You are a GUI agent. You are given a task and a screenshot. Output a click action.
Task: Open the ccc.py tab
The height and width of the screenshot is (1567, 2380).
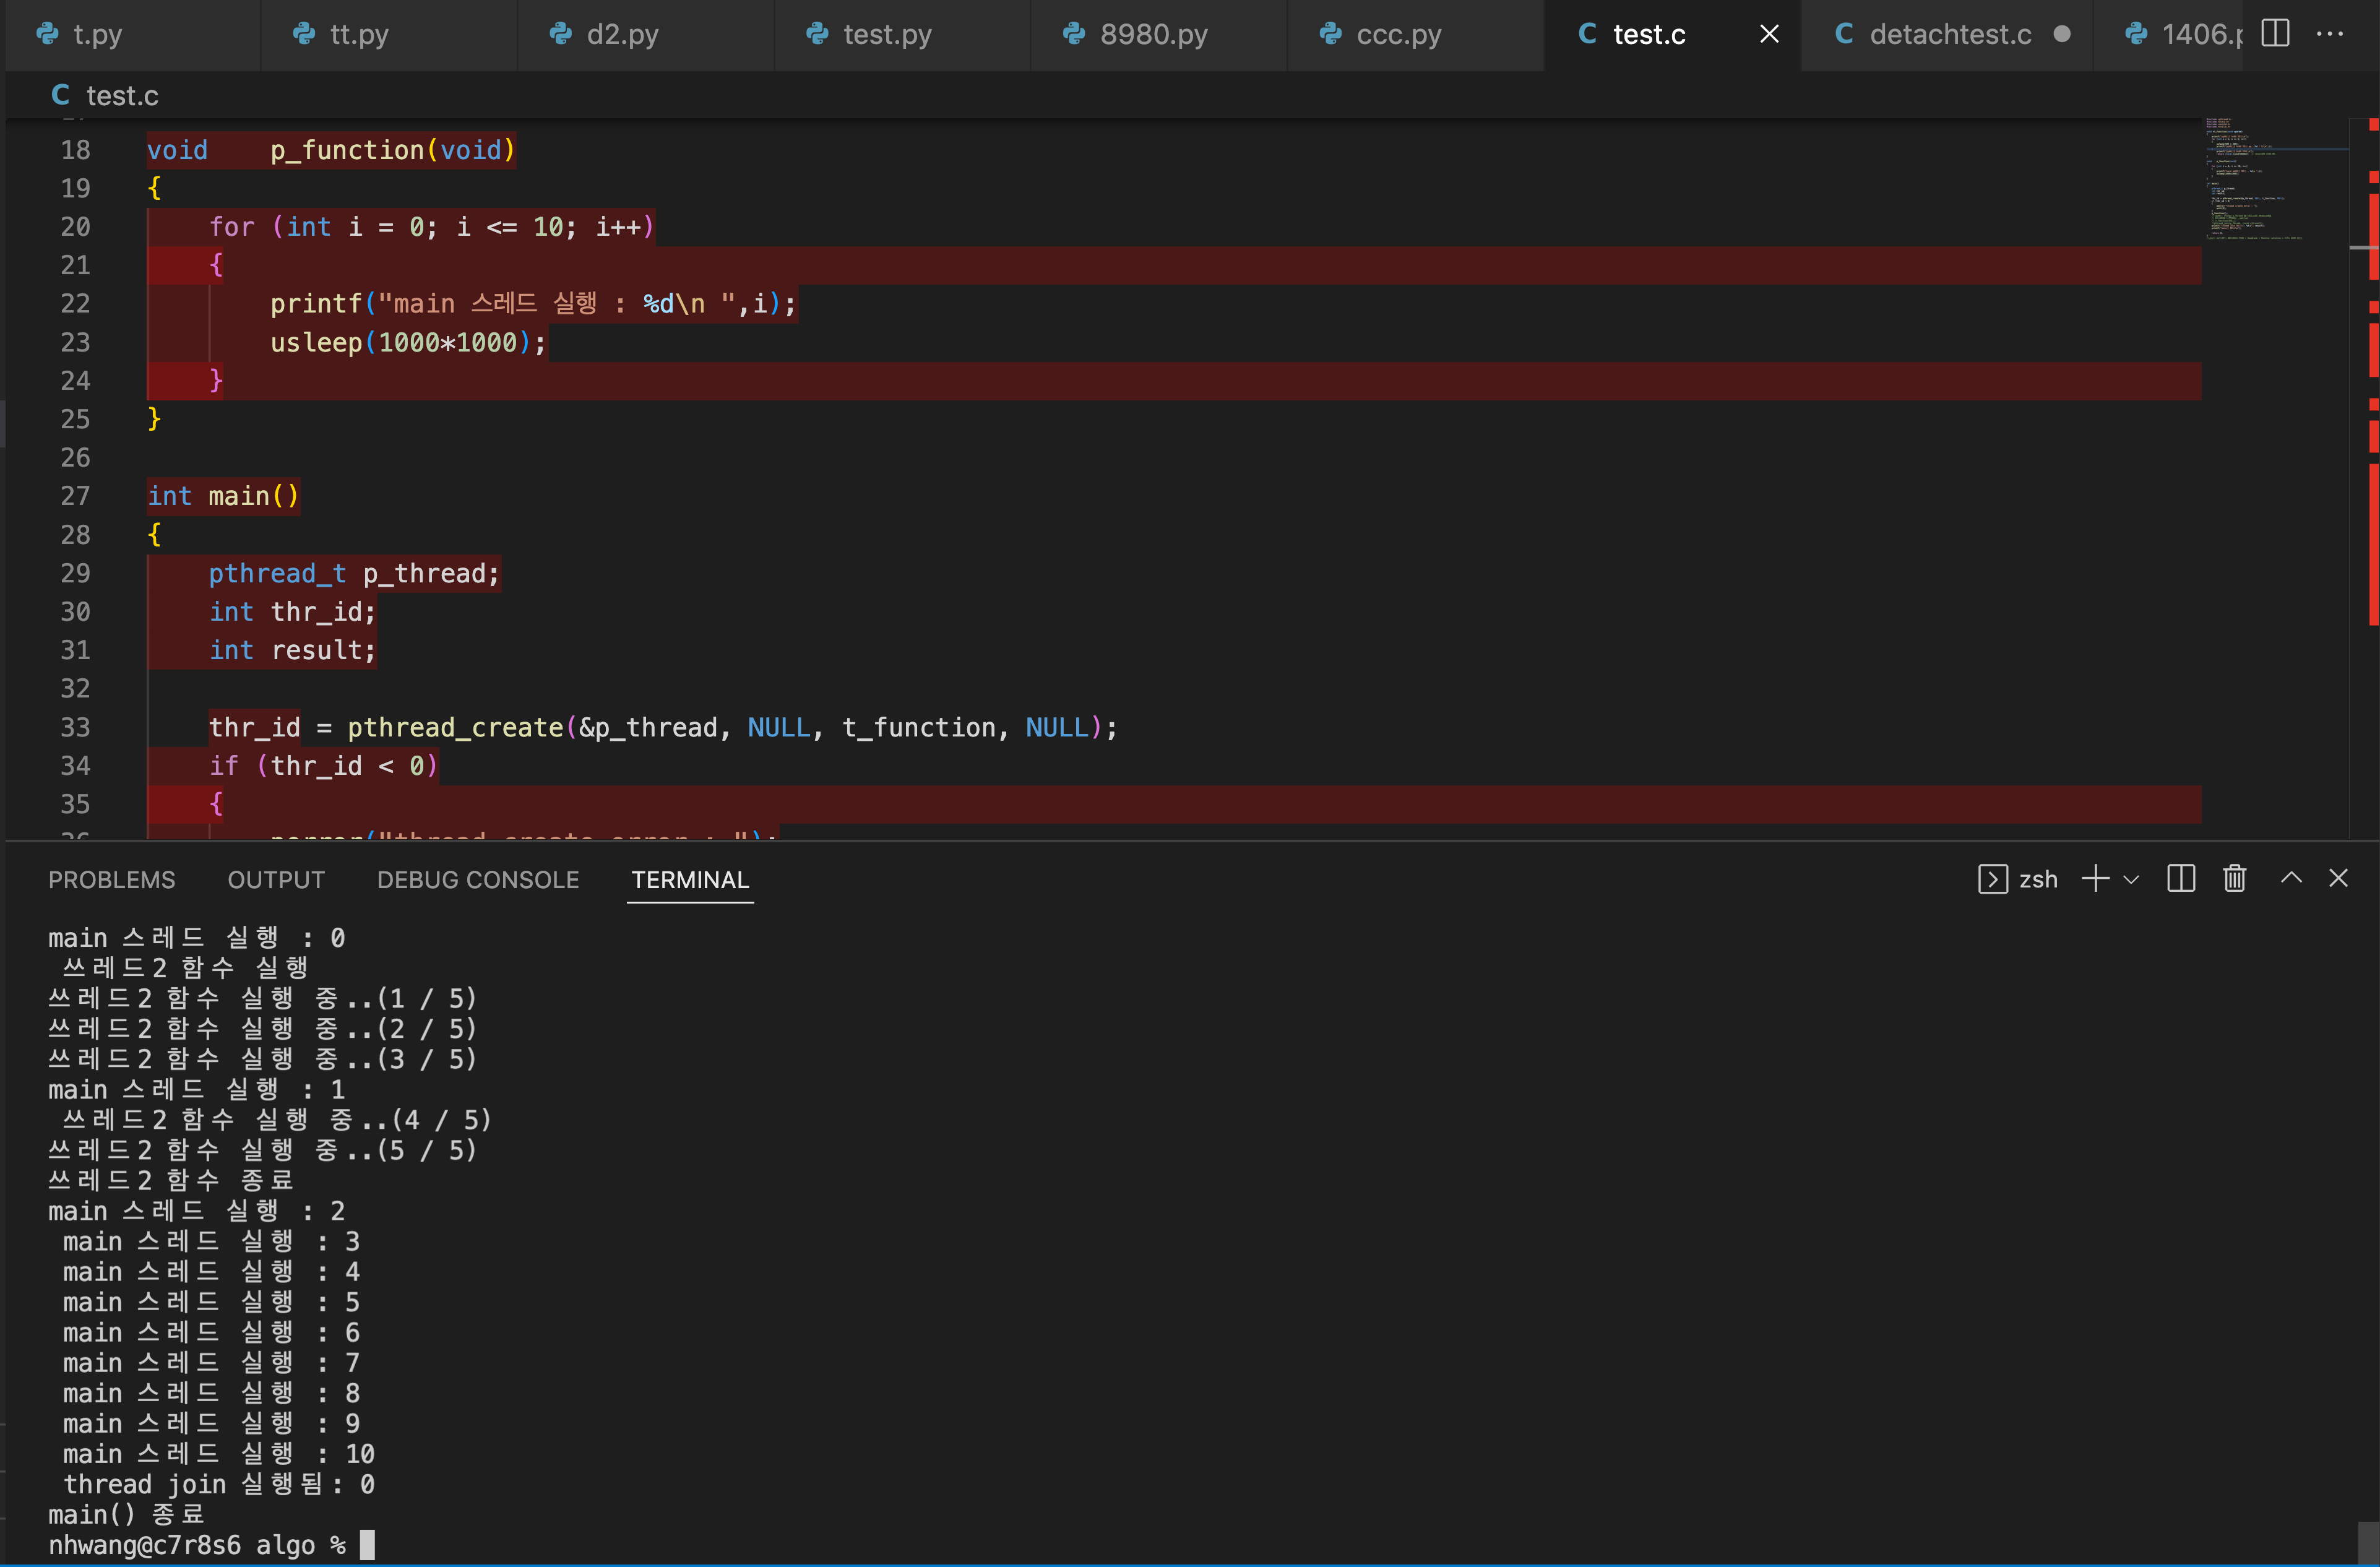[x=1415, y=34]
